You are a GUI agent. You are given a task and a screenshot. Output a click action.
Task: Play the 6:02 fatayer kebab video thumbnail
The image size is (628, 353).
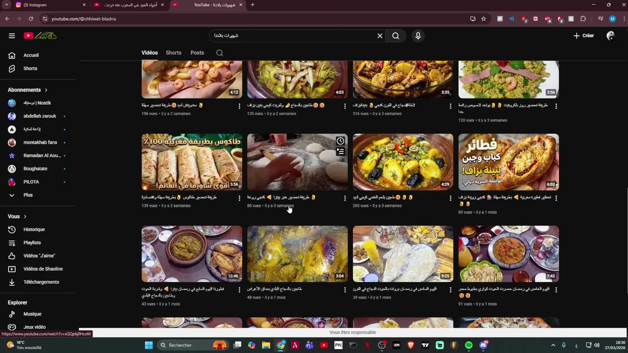pyautogui.click(x=508, y=162)
